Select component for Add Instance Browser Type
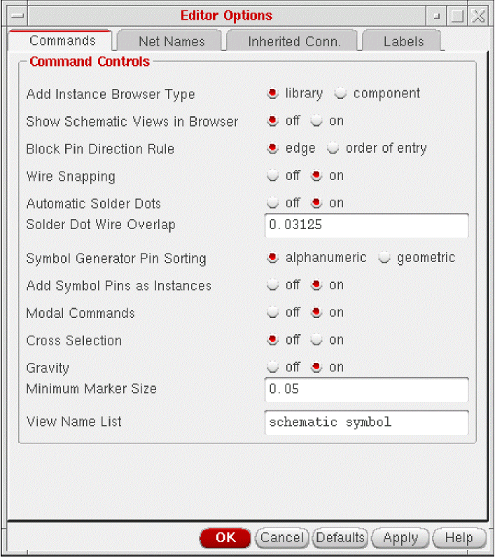 tap(341, 93)
